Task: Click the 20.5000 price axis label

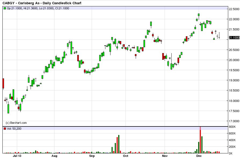Action: pyautogui.click(x=234, y=50)
